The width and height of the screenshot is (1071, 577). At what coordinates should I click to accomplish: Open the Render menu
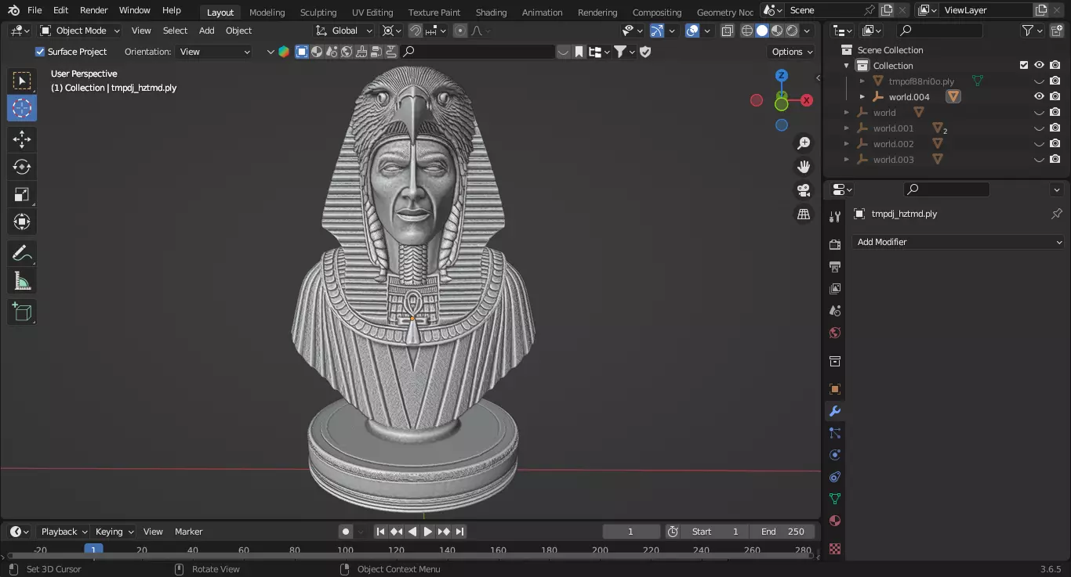pos(94,10)
